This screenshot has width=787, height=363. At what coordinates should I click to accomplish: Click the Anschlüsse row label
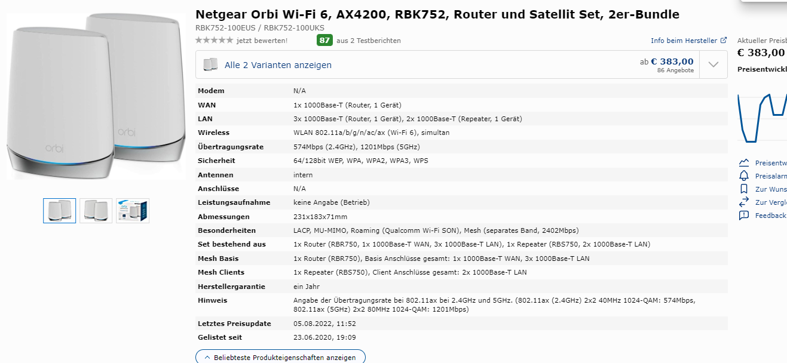coord(218,189)
